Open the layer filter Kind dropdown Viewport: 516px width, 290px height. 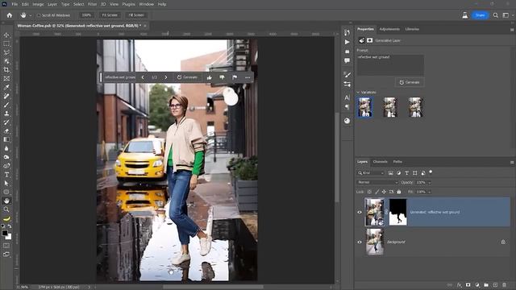click(371, 173)
